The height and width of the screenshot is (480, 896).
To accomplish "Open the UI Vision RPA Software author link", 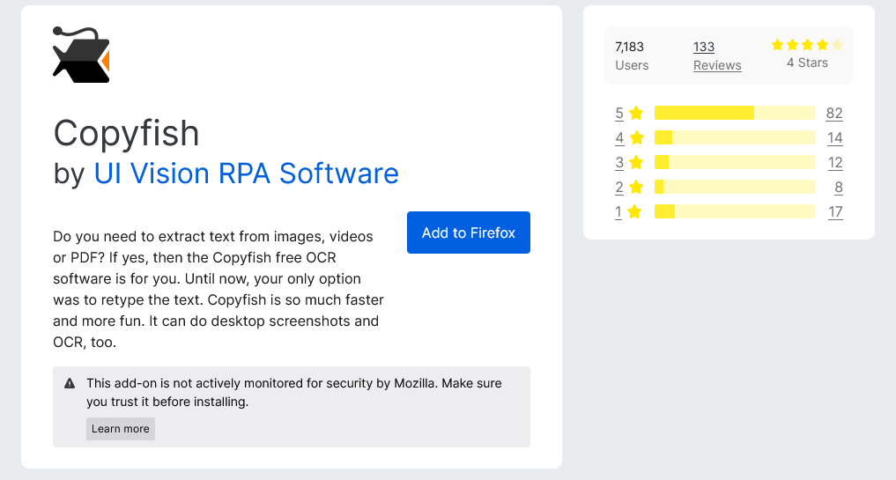I will point(247,174).
